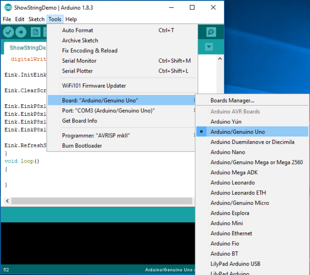Click the editor vertical scrollbar up arrow
Viewport: 310px width, 275px height.
point(220,58)
